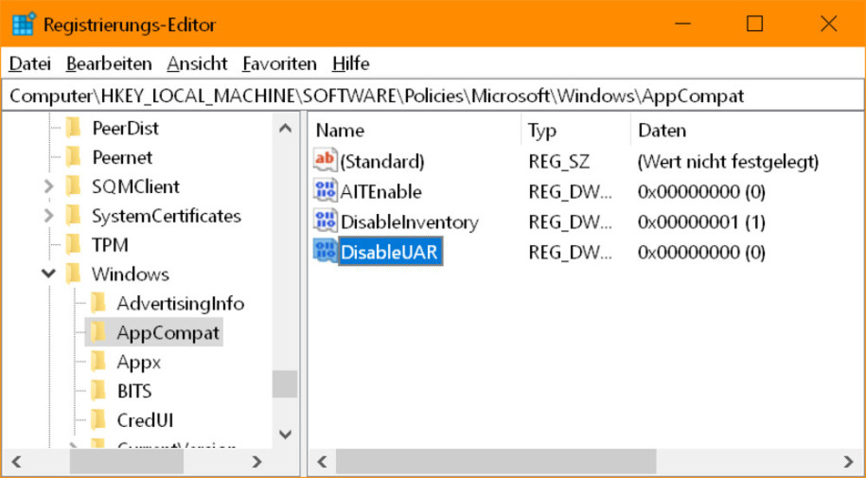866x478 pixels.
Task: Maximize the Registrierungs-Editor window
Action: pos(755,24)
